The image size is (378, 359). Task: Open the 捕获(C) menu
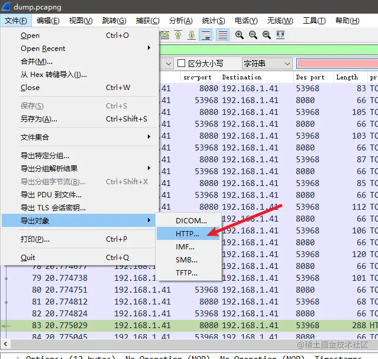click(x=147, y=21)
